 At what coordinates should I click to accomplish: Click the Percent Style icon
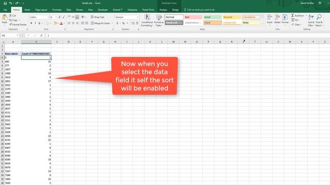123,23
